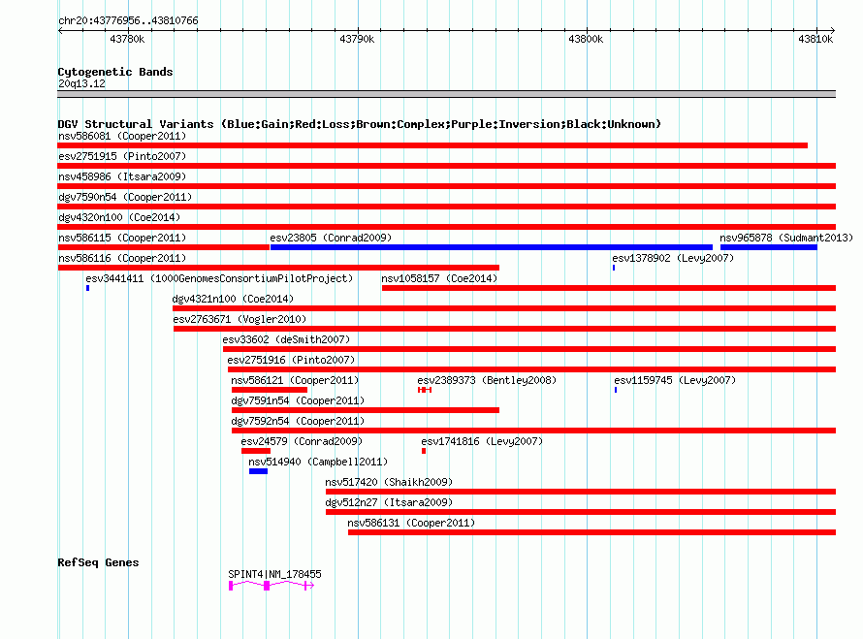The height and width of the screenshot is (639, 863).
Task: Click the nsv586081 (Cooper2011) variant label
Action: (x=122, y=136)
